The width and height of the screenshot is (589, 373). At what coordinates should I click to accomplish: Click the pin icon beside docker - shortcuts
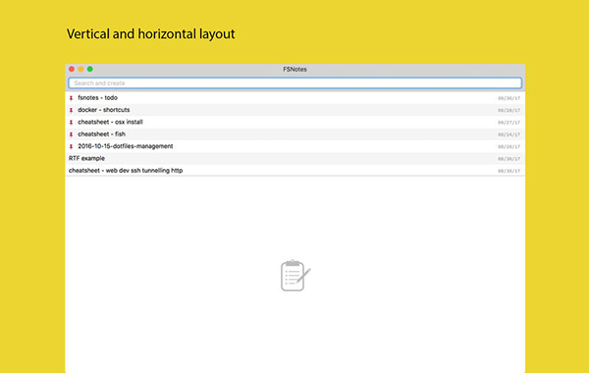71,110
